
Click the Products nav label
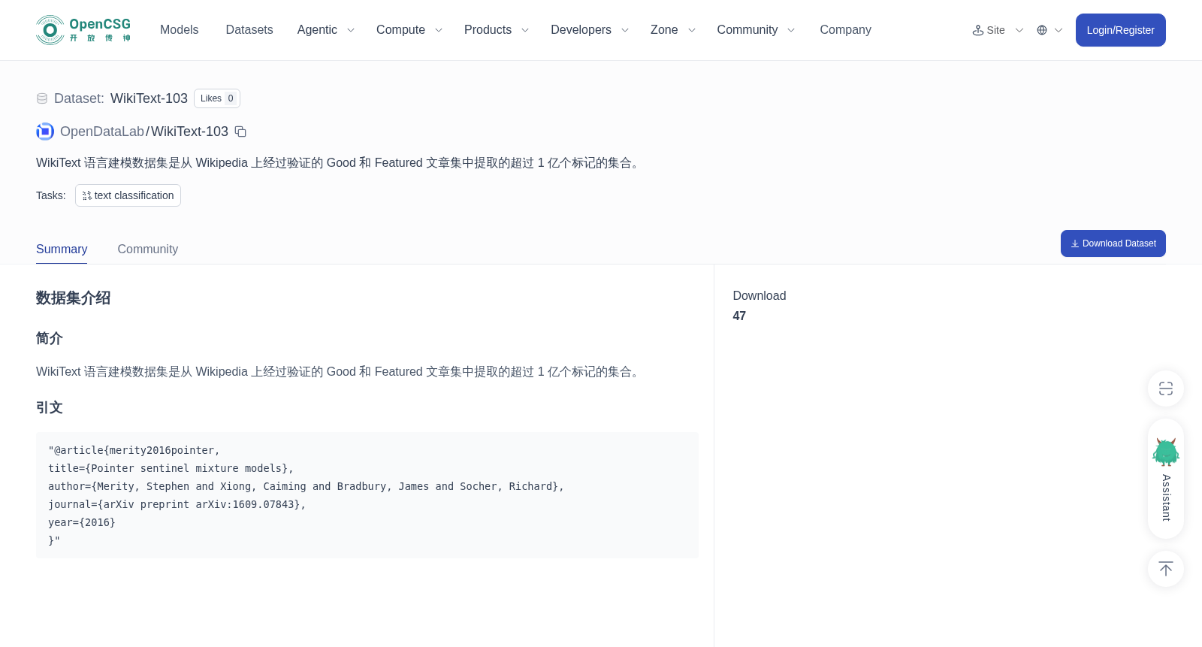(488, 30)
